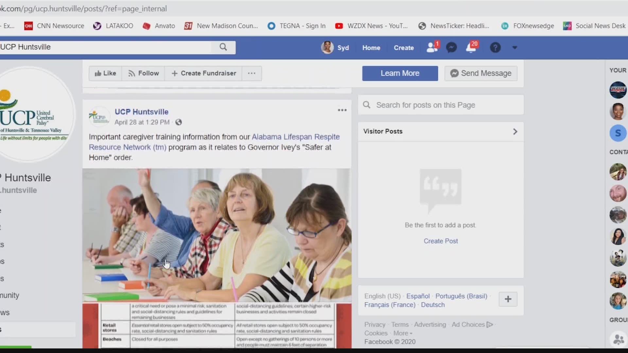Open the Ad Choices footer link
The image size is (628, 353).
(468, 325)
